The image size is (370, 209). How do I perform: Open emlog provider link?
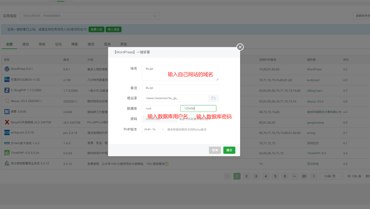[311, 133]
